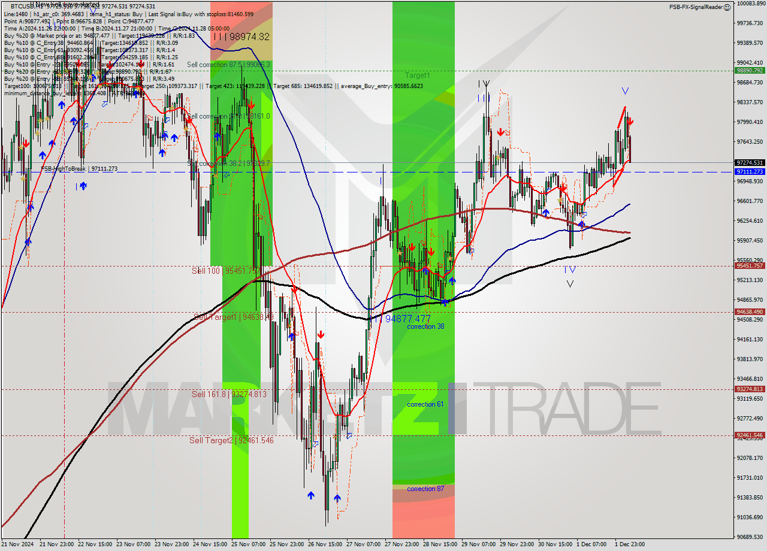Screen dimensions: 767x551
Task: Click the 'Sell Target2 | 92461.546' label
Action: (x=231, y=440)
